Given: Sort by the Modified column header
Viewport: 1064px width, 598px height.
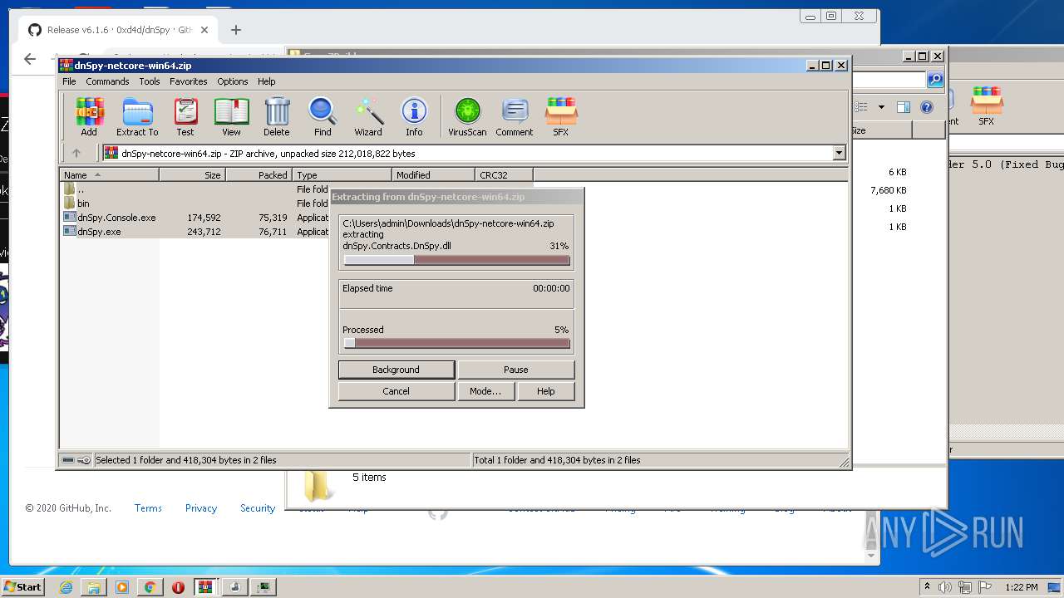Looking at the screenshot, I should tap(433, 174).
